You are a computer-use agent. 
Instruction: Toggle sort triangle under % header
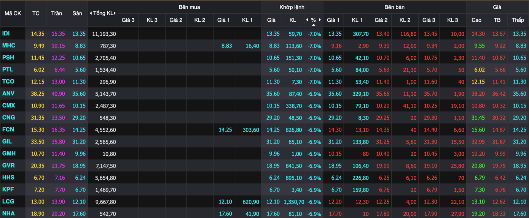point(314,25)
